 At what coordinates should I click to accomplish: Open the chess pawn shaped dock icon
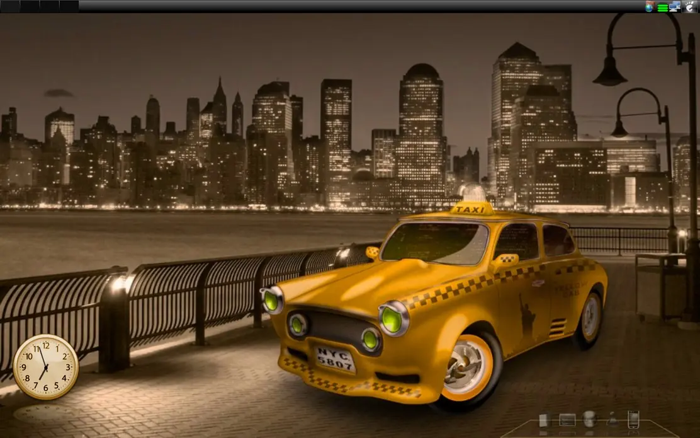tap(612, 419)
